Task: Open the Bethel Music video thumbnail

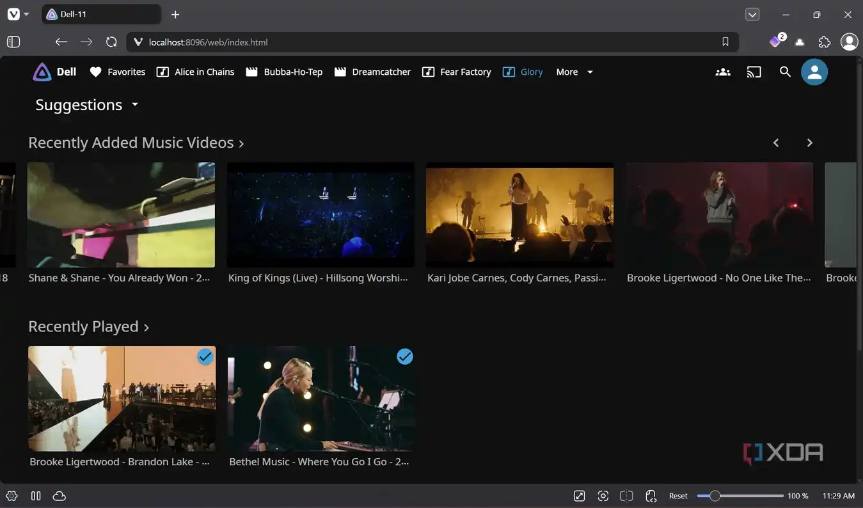Action: 321,399
